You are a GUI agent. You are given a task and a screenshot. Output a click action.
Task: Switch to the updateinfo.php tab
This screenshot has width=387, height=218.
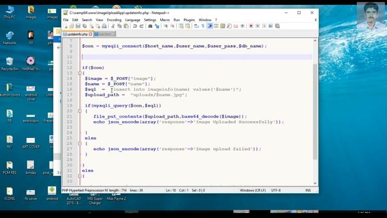pos(77,34)
